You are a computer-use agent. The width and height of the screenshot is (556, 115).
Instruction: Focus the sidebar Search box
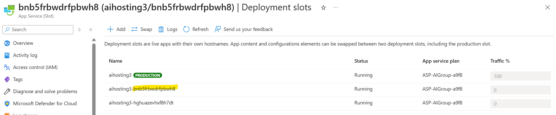38,29
